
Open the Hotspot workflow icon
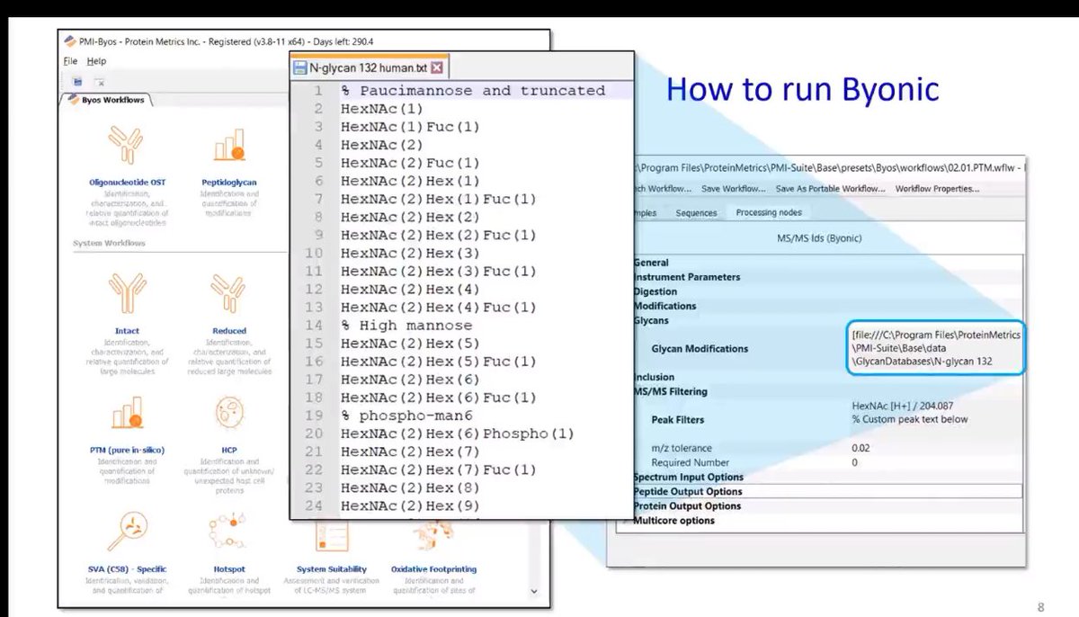(x=228, y=531)
